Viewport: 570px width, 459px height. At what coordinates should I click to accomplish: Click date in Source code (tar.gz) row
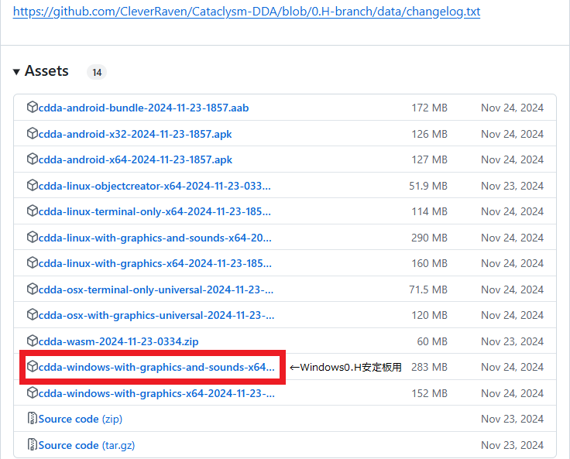(513, 445)
